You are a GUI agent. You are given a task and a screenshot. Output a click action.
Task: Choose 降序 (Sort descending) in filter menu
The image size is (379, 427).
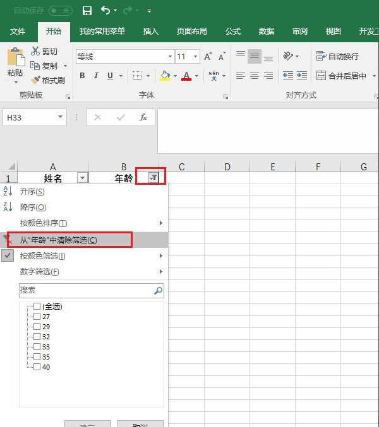click(84, 208)
